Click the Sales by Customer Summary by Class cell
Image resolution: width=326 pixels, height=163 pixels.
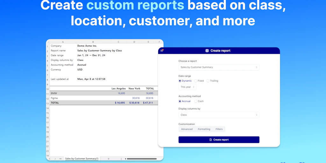pyautogui.click(x=100, y=51)
